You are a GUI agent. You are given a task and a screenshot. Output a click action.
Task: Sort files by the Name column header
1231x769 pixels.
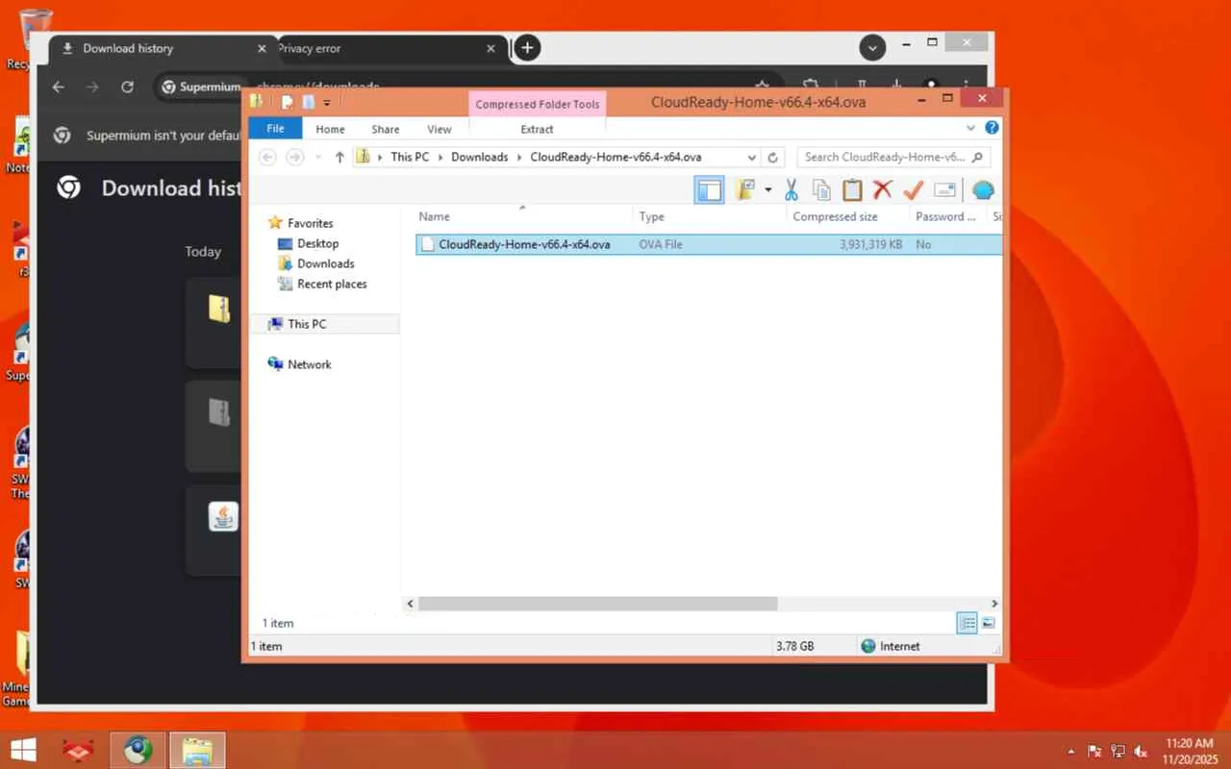click(523, 217)
